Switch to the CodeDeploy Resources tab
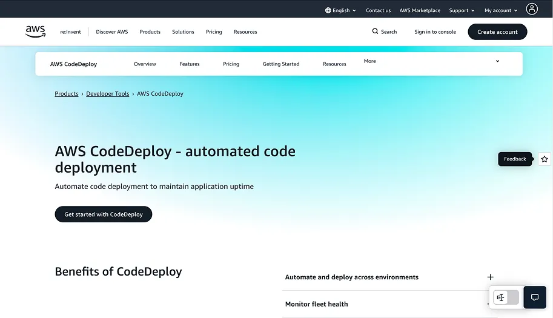 [x=334, y=64]
